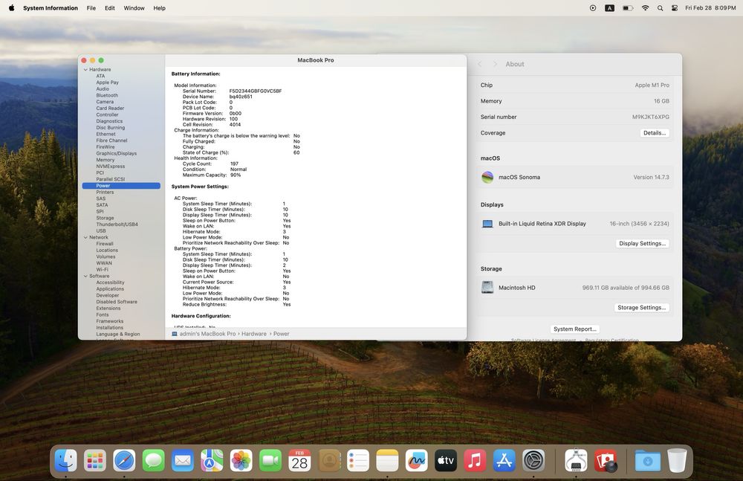The width and height of the screenshot is (743, 481).
Task: Open Mail from the Dock
Action: pos(183,461)
